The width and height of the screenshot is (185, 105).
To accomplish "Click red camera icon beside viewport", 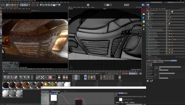I will coord(144,10).
